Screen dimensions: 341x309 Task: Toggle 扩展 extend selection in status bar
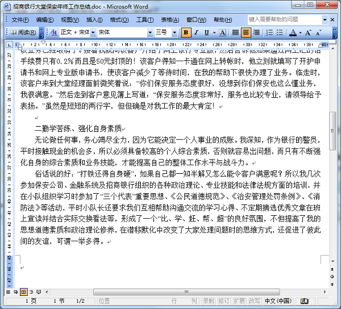click(x=239, y=301)
